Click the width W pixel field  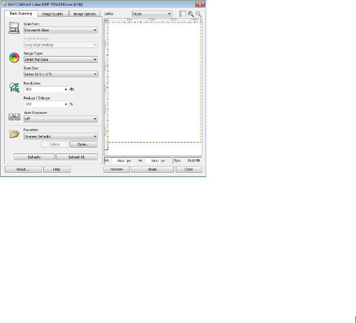(x=118, y=161)
